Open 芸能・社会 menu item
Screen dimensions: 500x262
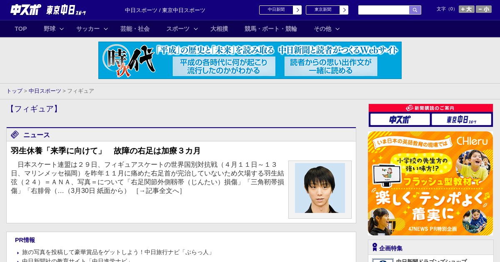coord(135,29)
